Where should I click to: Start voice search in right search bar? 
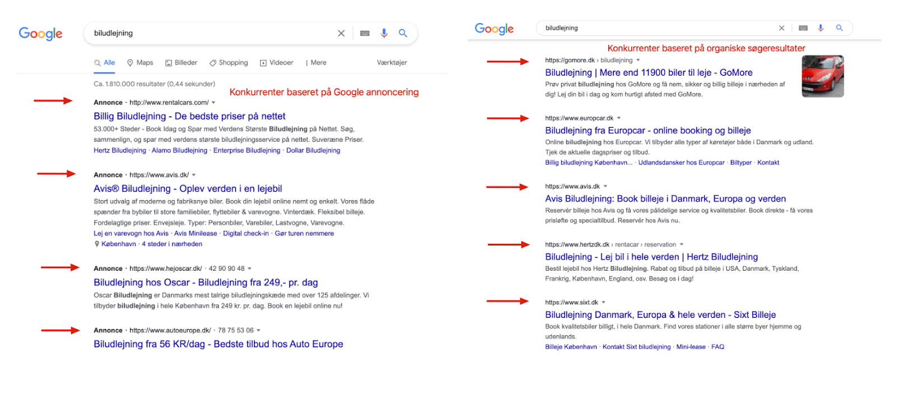point(821,28)
